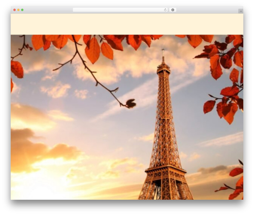Close the window with red button
This screenshot has height=215, width=254.
(x=15, y=10)
